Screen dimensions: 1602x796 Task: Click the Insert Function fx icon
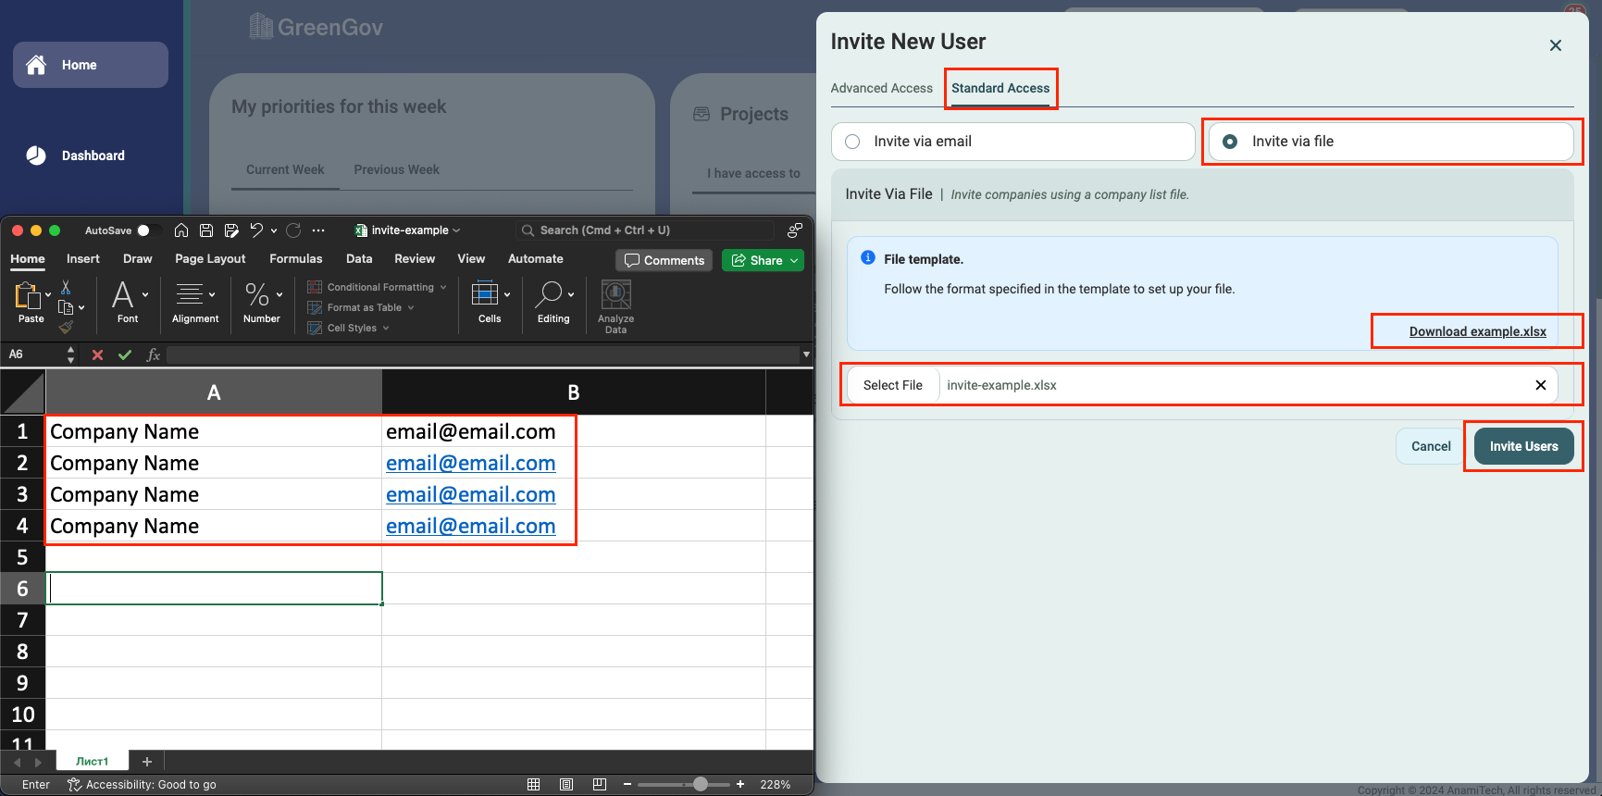[x=154, y=354]
